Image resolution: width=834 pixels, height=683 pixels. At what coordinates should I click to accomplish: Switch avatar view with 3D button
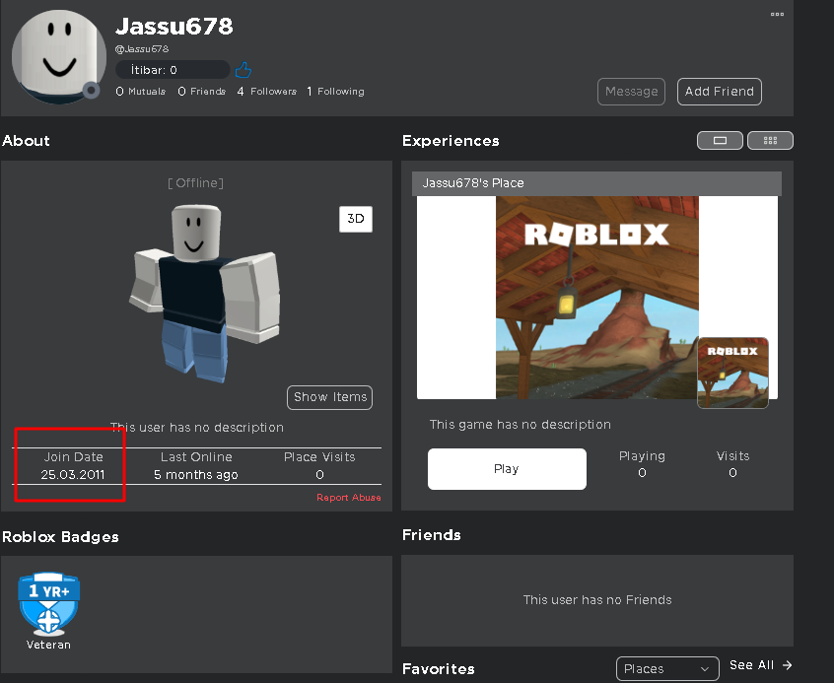pos(356,219)
